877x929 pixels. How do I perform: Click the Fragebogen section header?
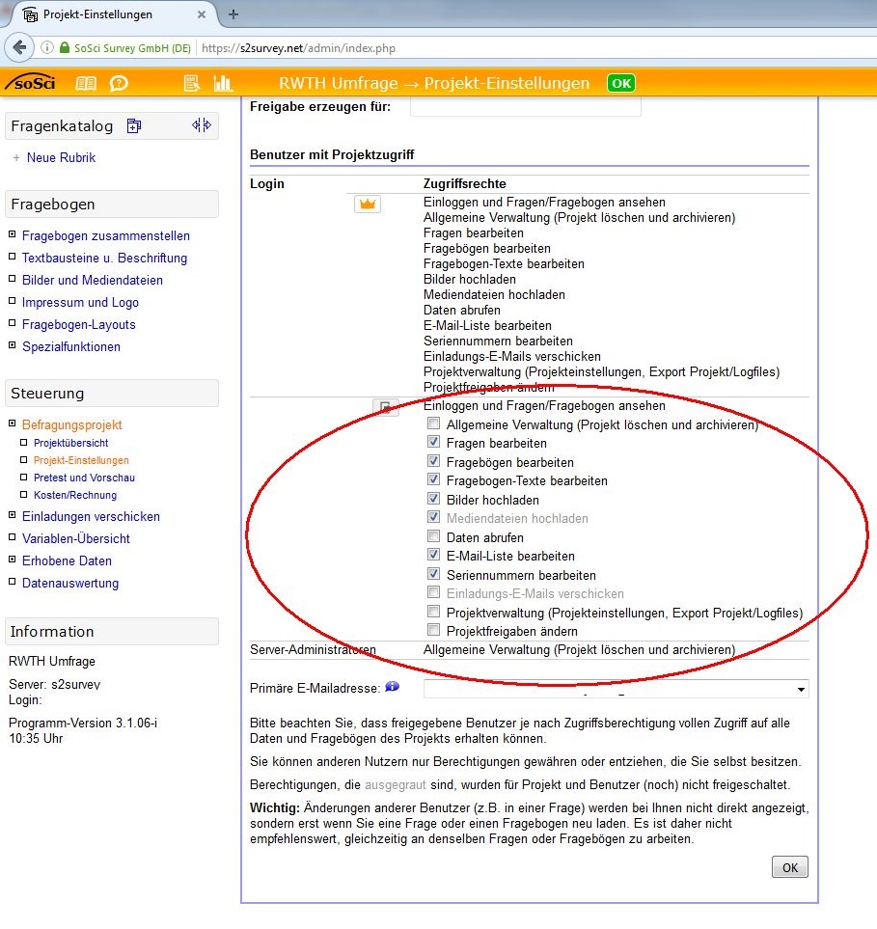111,204
